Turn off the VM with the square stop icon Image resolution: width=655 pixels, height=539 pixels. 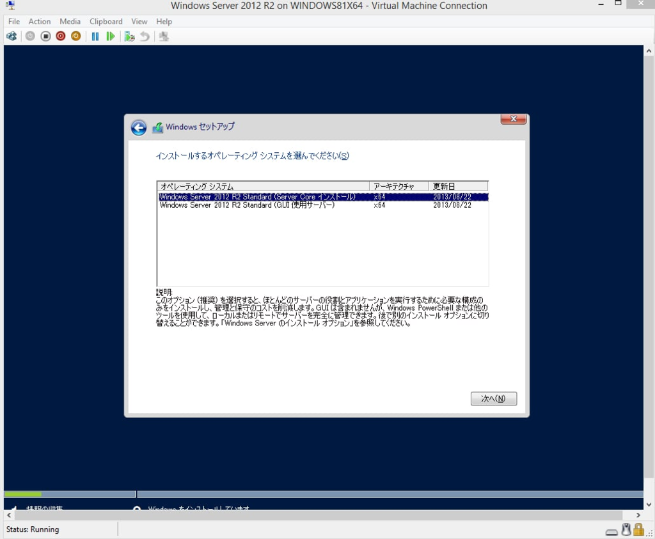point(45,36)
